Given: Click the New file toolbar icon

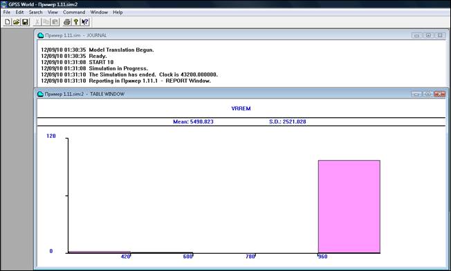Looking at the screenshot, I should [x=8, y=22].
